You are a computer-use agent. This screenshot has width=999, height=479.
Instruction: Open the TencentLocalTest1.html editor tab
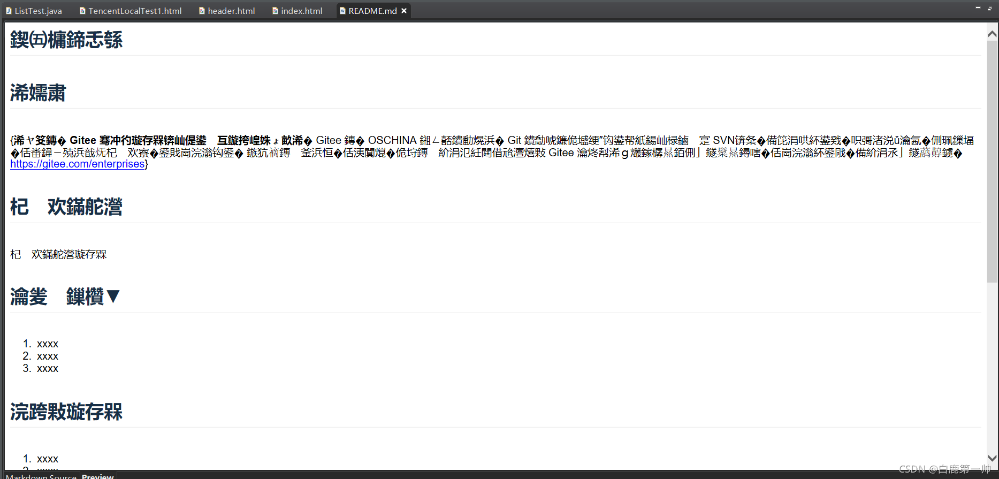(x=131, y=11)
